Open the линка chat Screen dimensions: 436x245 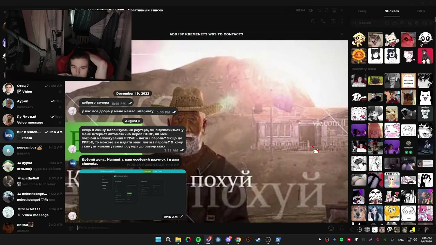[32, 227]
